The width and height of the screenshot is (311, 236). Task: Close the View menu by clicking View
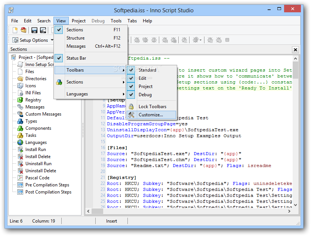(61, 21)
